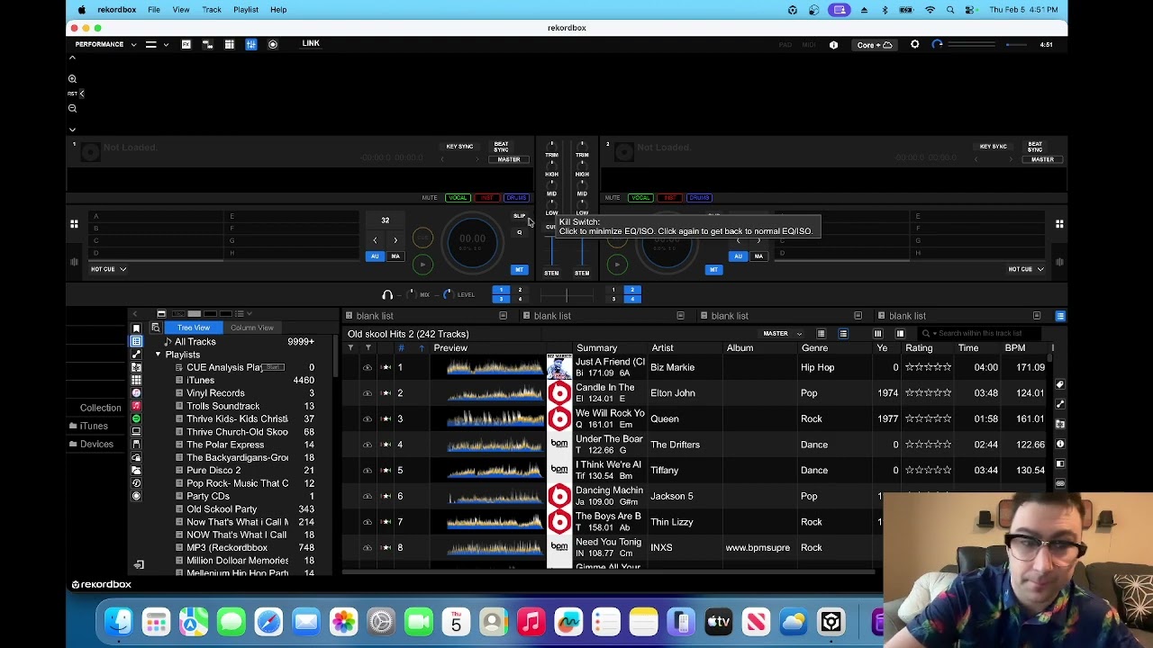
Task: Open the MASTER dropdown above the track list
Action: tap(780, 334)
